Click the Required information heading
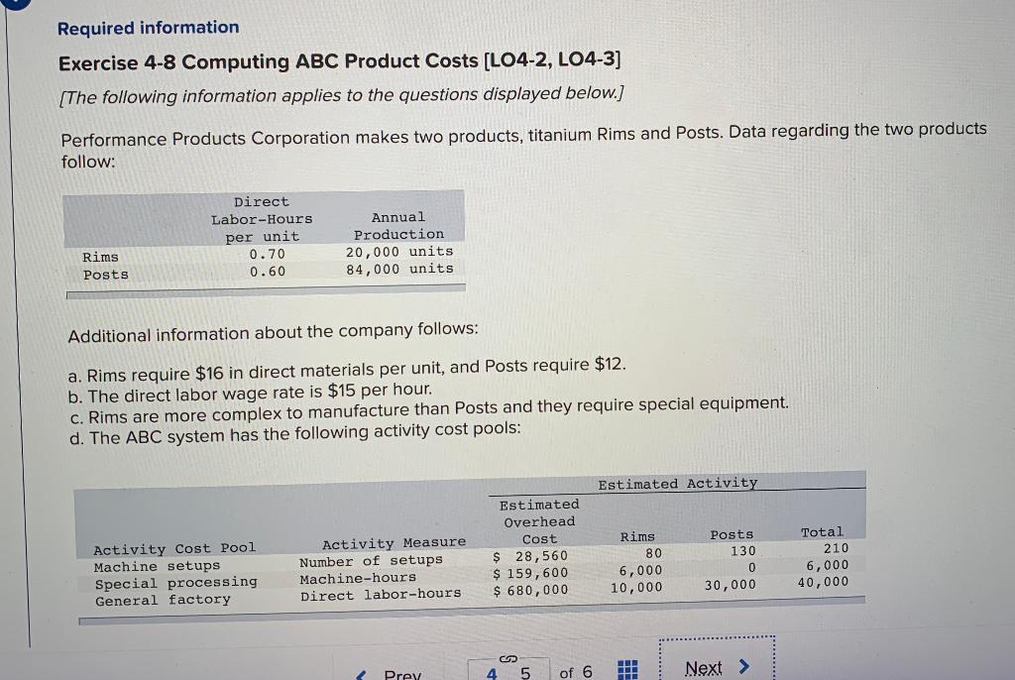Image resolution: width=1015 pixels, height=680 pixels. [147, 27]
